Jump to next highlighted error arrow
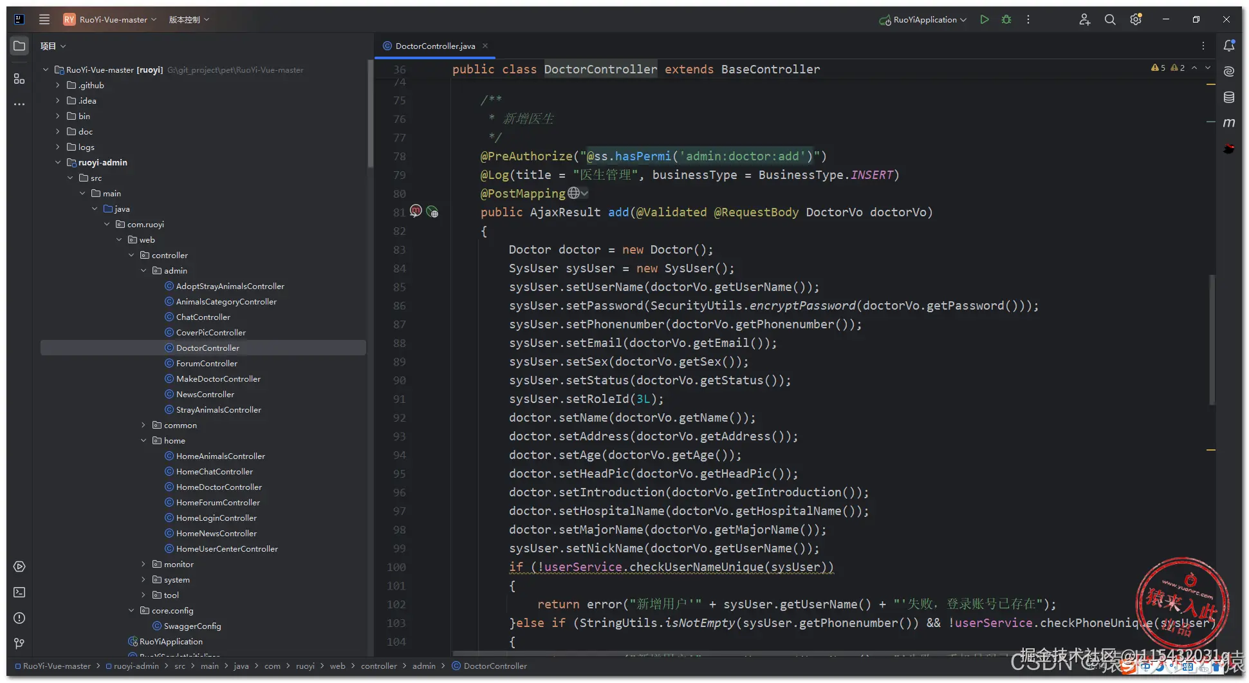 1208,68
